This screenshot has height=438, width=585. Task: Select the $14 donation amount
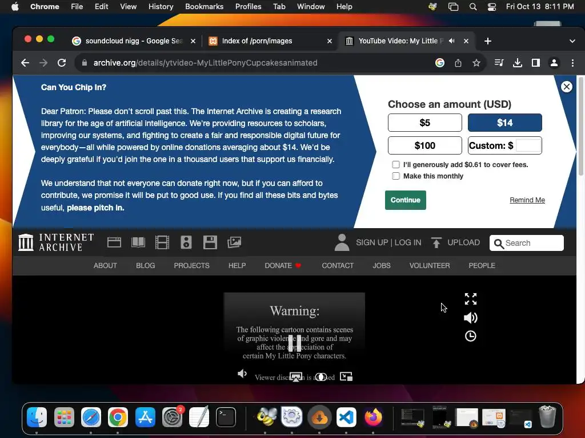click(x=505, y=123)
